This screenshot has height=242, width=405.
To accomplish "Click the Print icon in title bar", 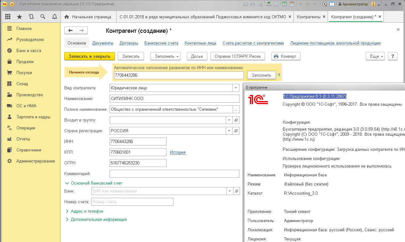I will (253, 4).
